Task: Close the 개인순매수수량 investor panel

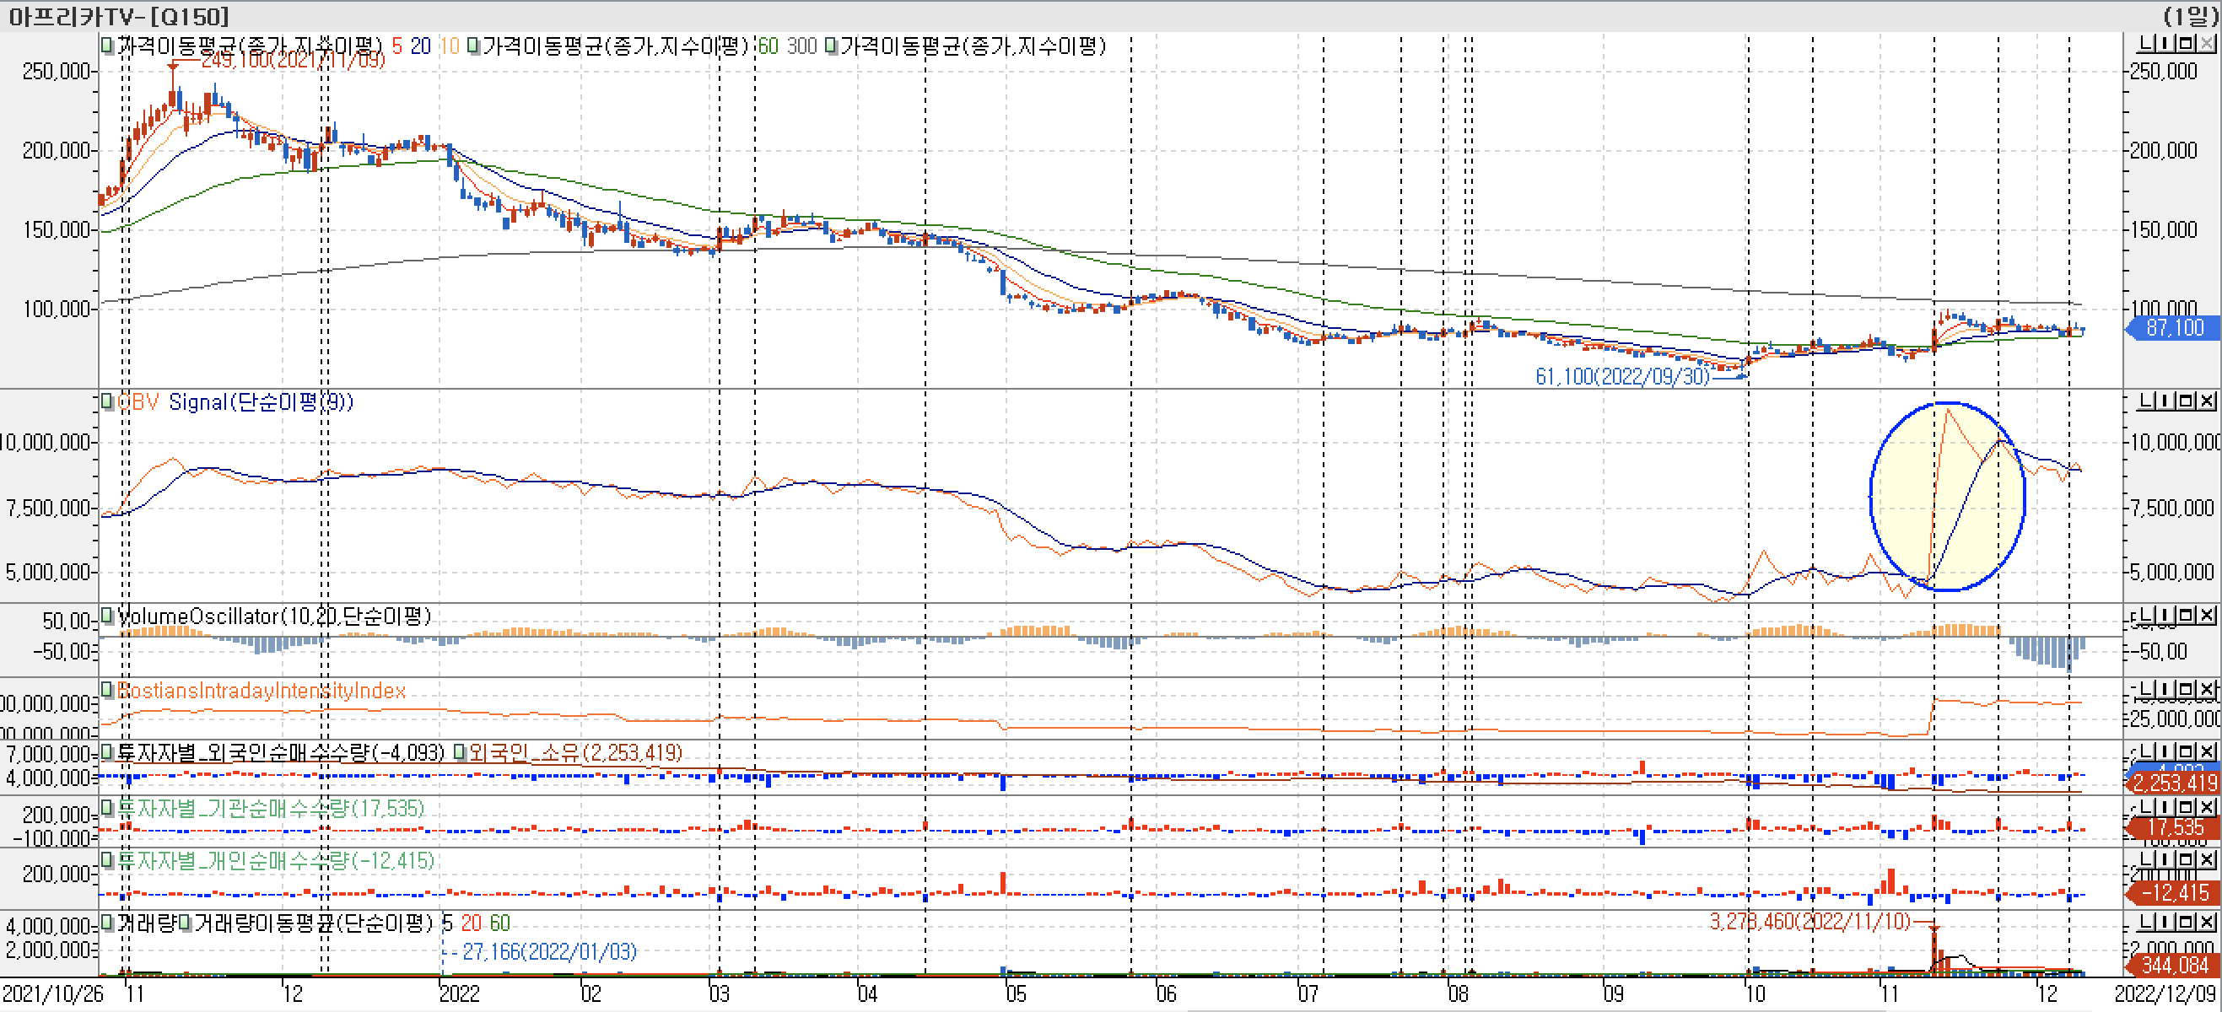Action: tap(2207, 859)
